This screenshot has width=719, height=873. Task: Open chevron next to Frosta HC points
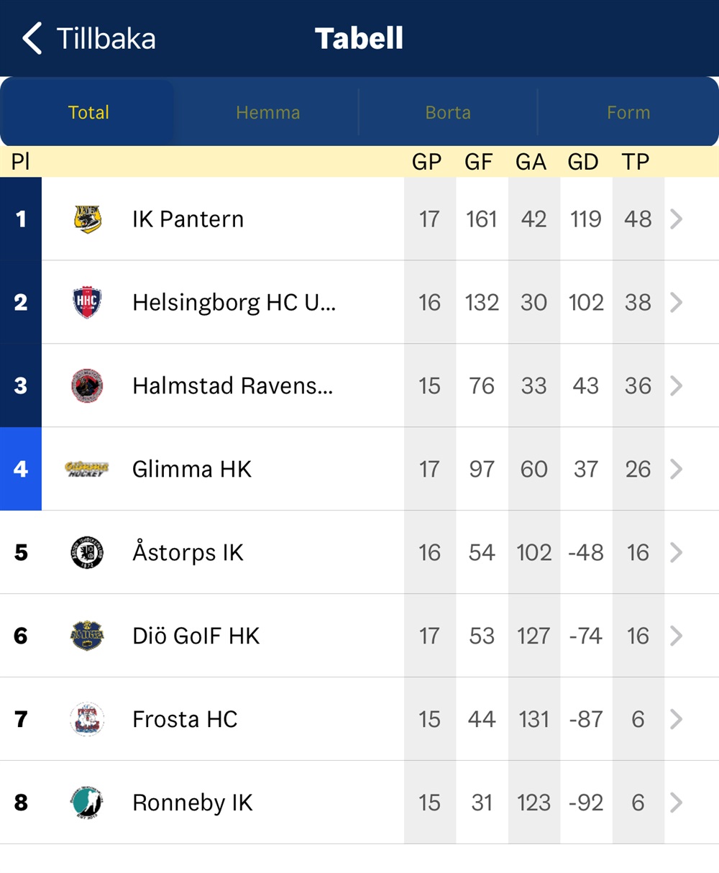point(676,719)
